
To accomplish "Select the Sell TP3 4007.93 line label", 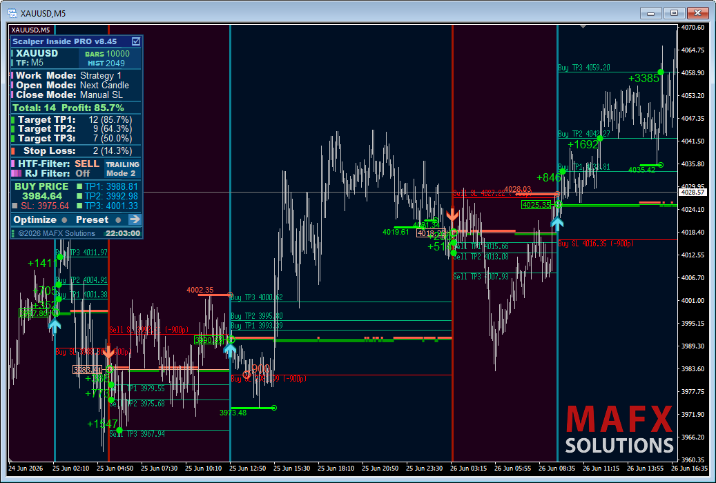I will [x=481, y=277].
